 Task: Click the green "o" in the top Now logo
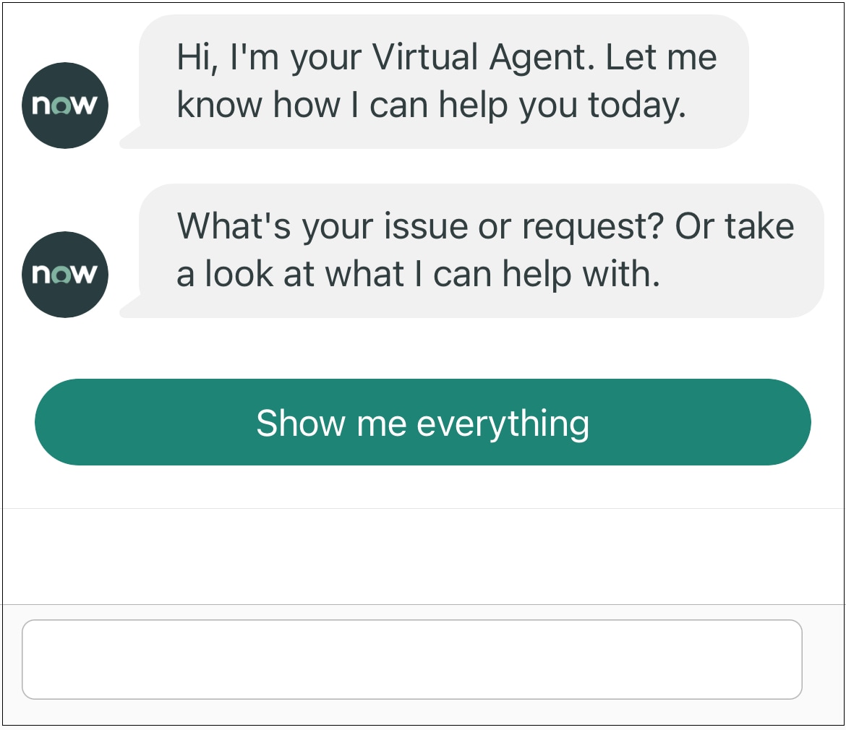[x=63, y=106]
